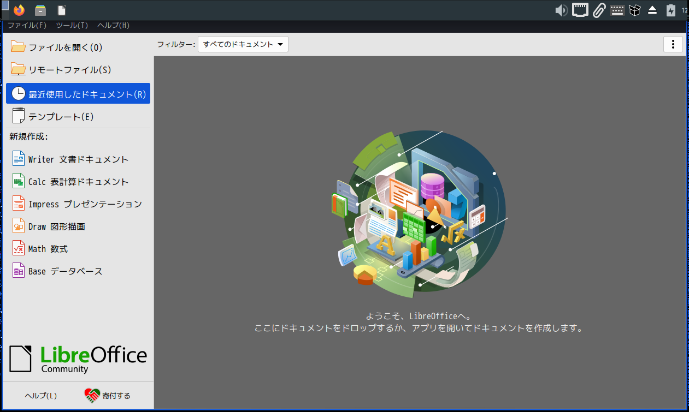Viewport: 689px width, 412px height.
Task: Select 最近使用したドキュメント(R)
Action: coord(78,94)
